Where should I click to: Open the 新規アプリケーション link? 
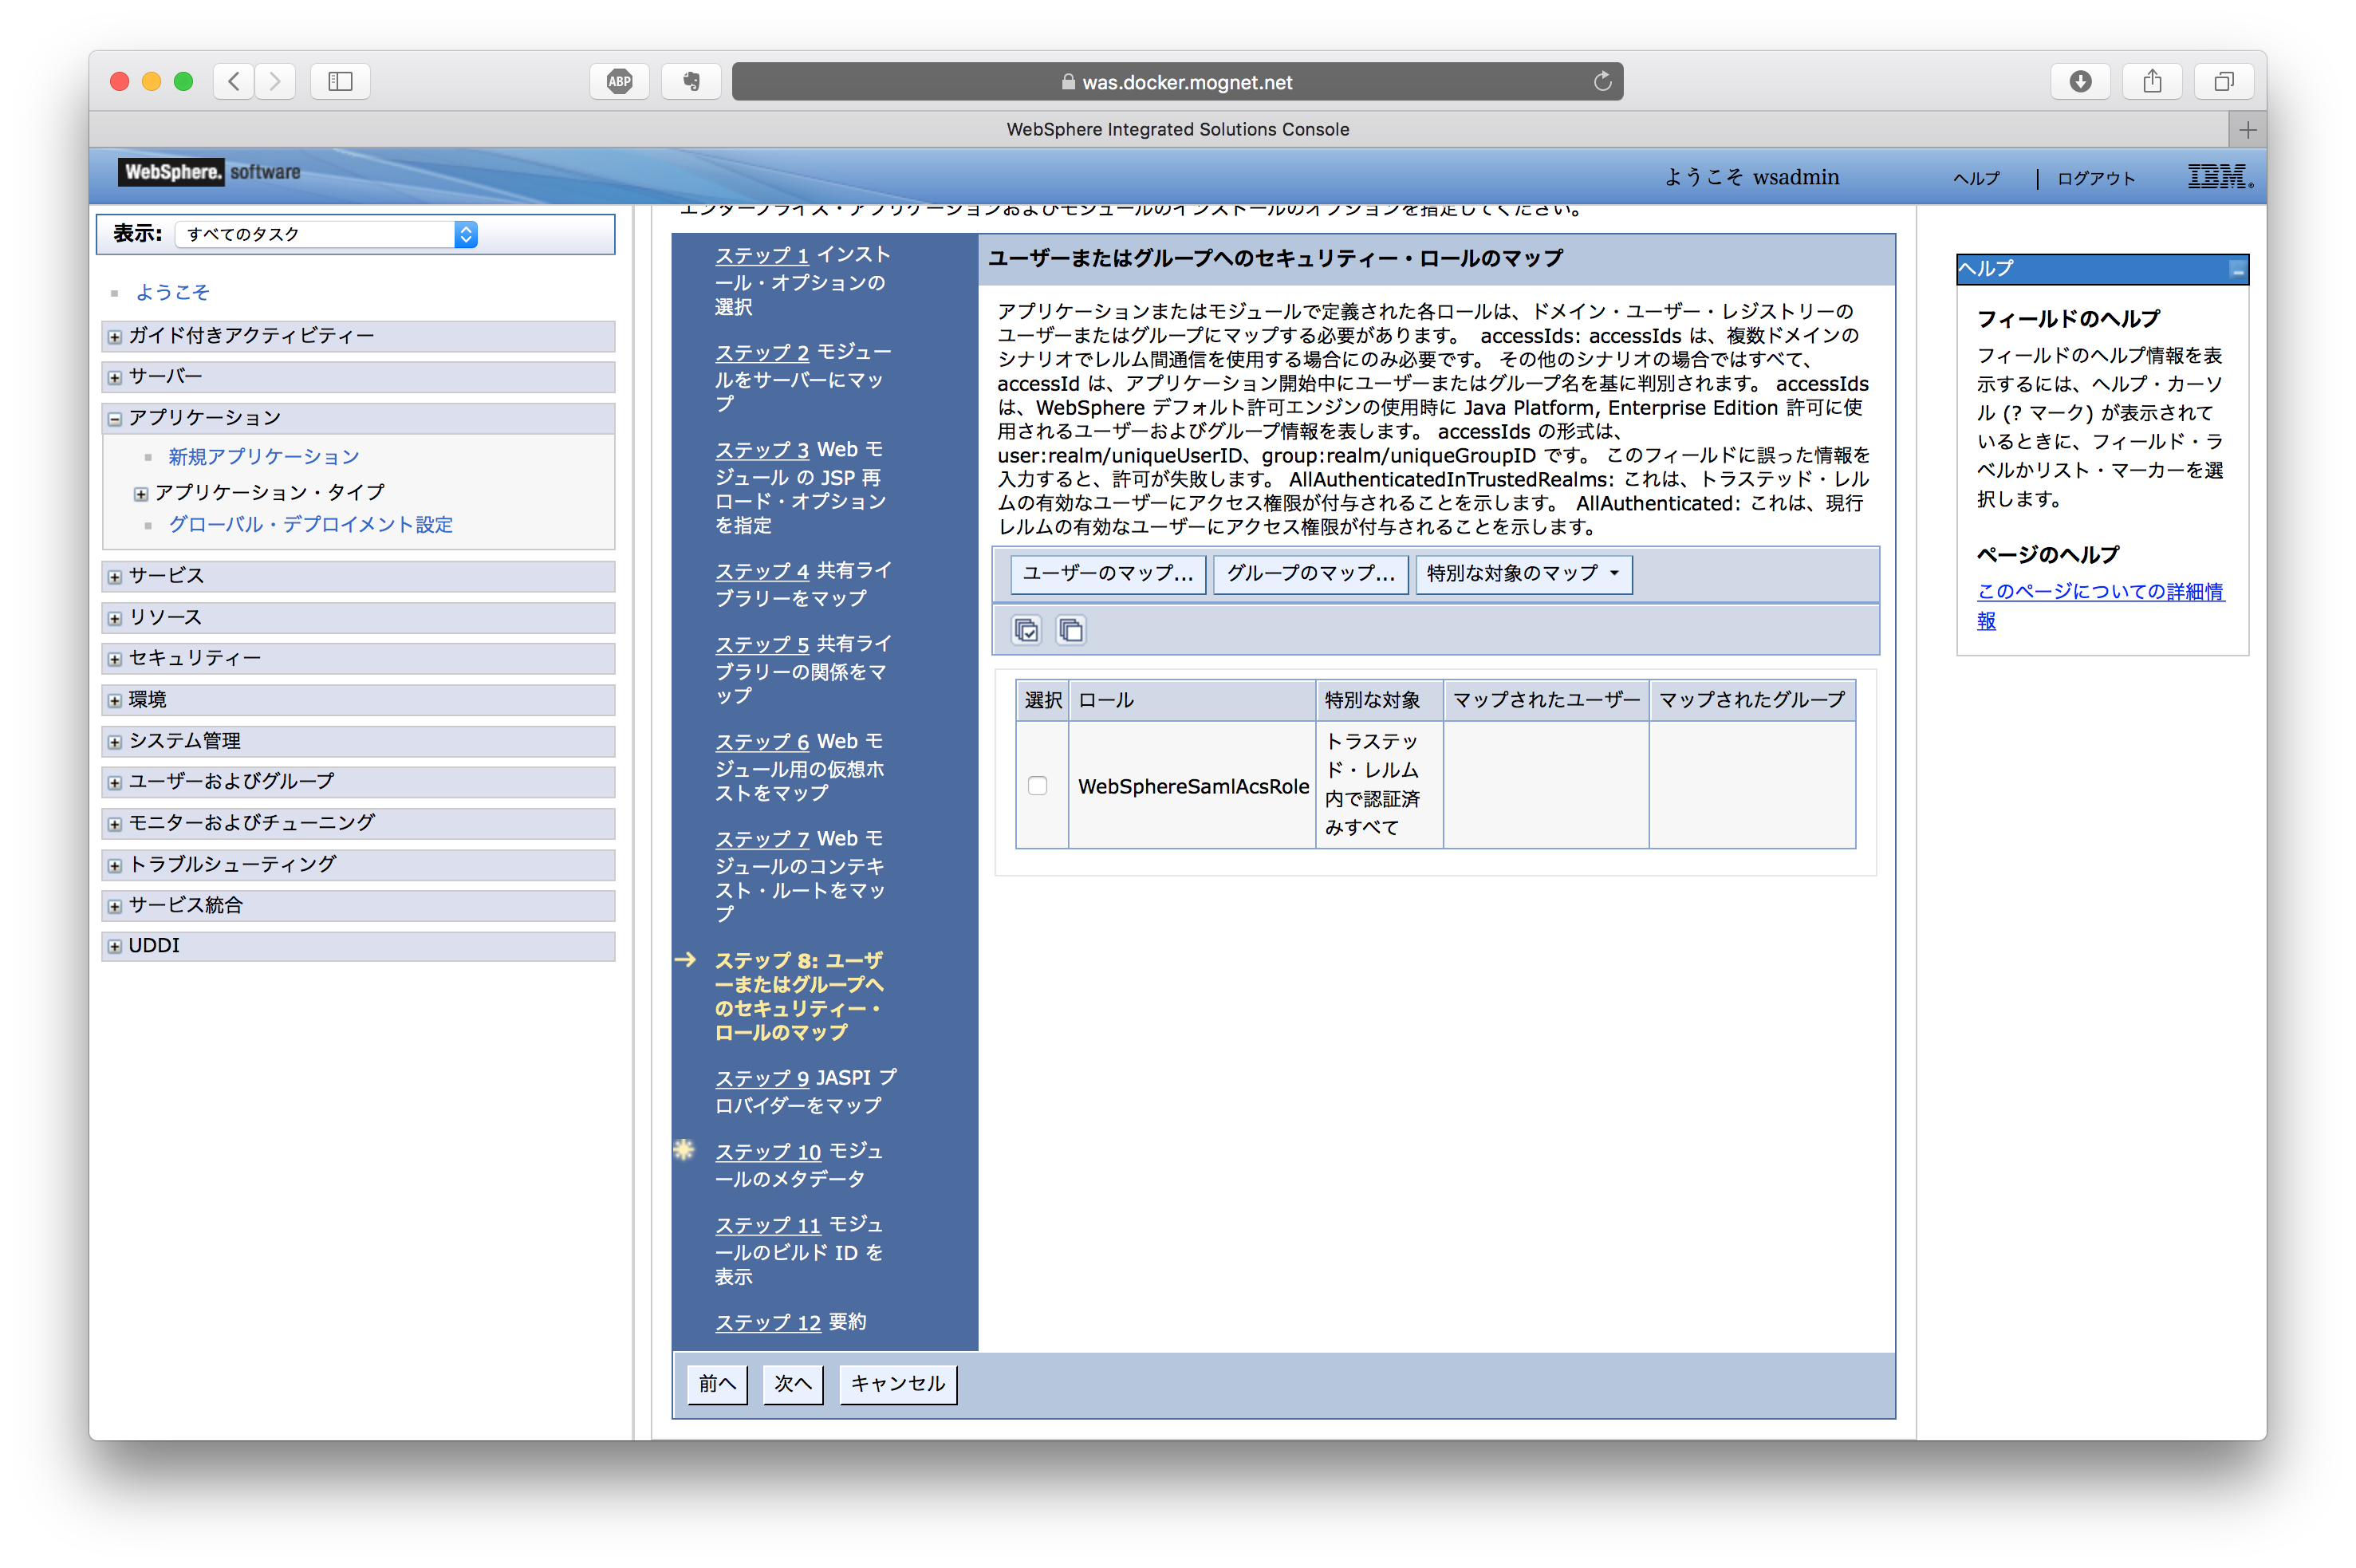[x=262, y=456]
